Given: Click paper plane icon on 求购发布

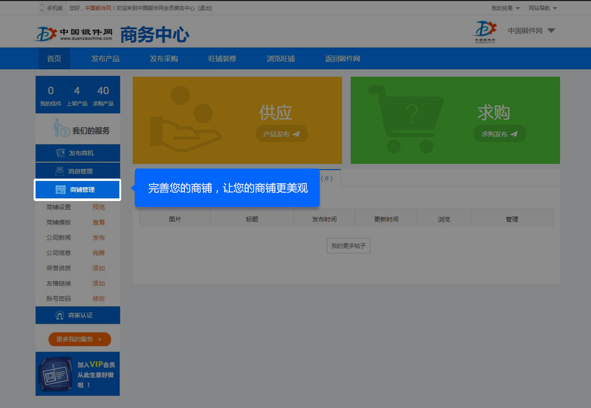Looking at the screenshot, I should 514,134.
